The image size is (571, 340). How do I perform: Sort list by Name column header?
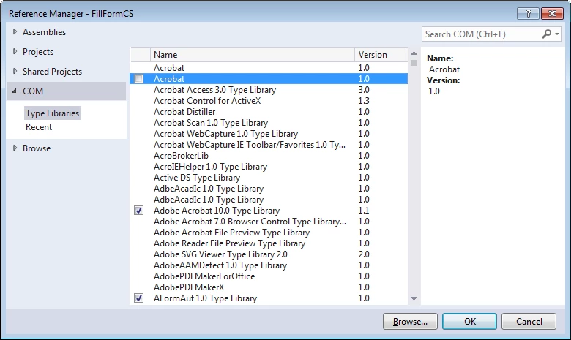(x=252, y=55)
